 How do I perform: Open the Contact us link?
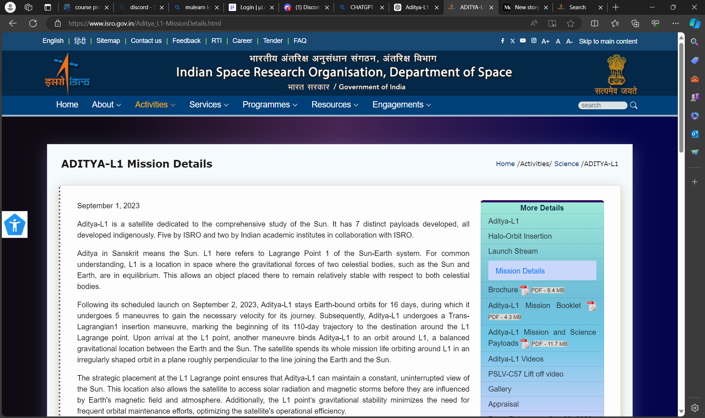pyautogui.click(x=146, y=41)
